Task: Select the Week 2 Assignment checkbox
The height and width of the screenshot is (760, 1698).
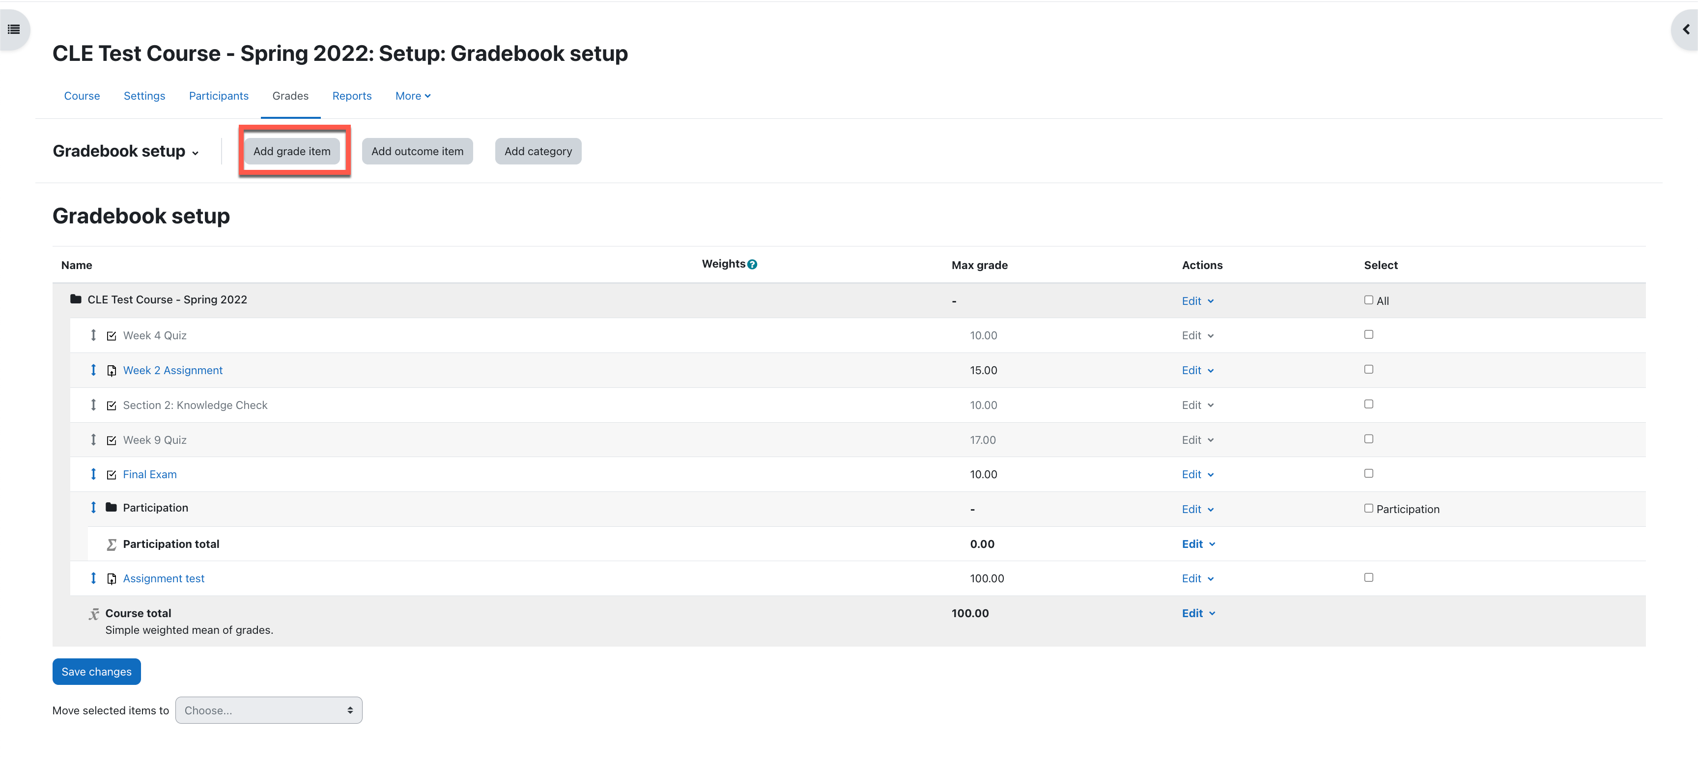Action: [x=1369, y=370]
